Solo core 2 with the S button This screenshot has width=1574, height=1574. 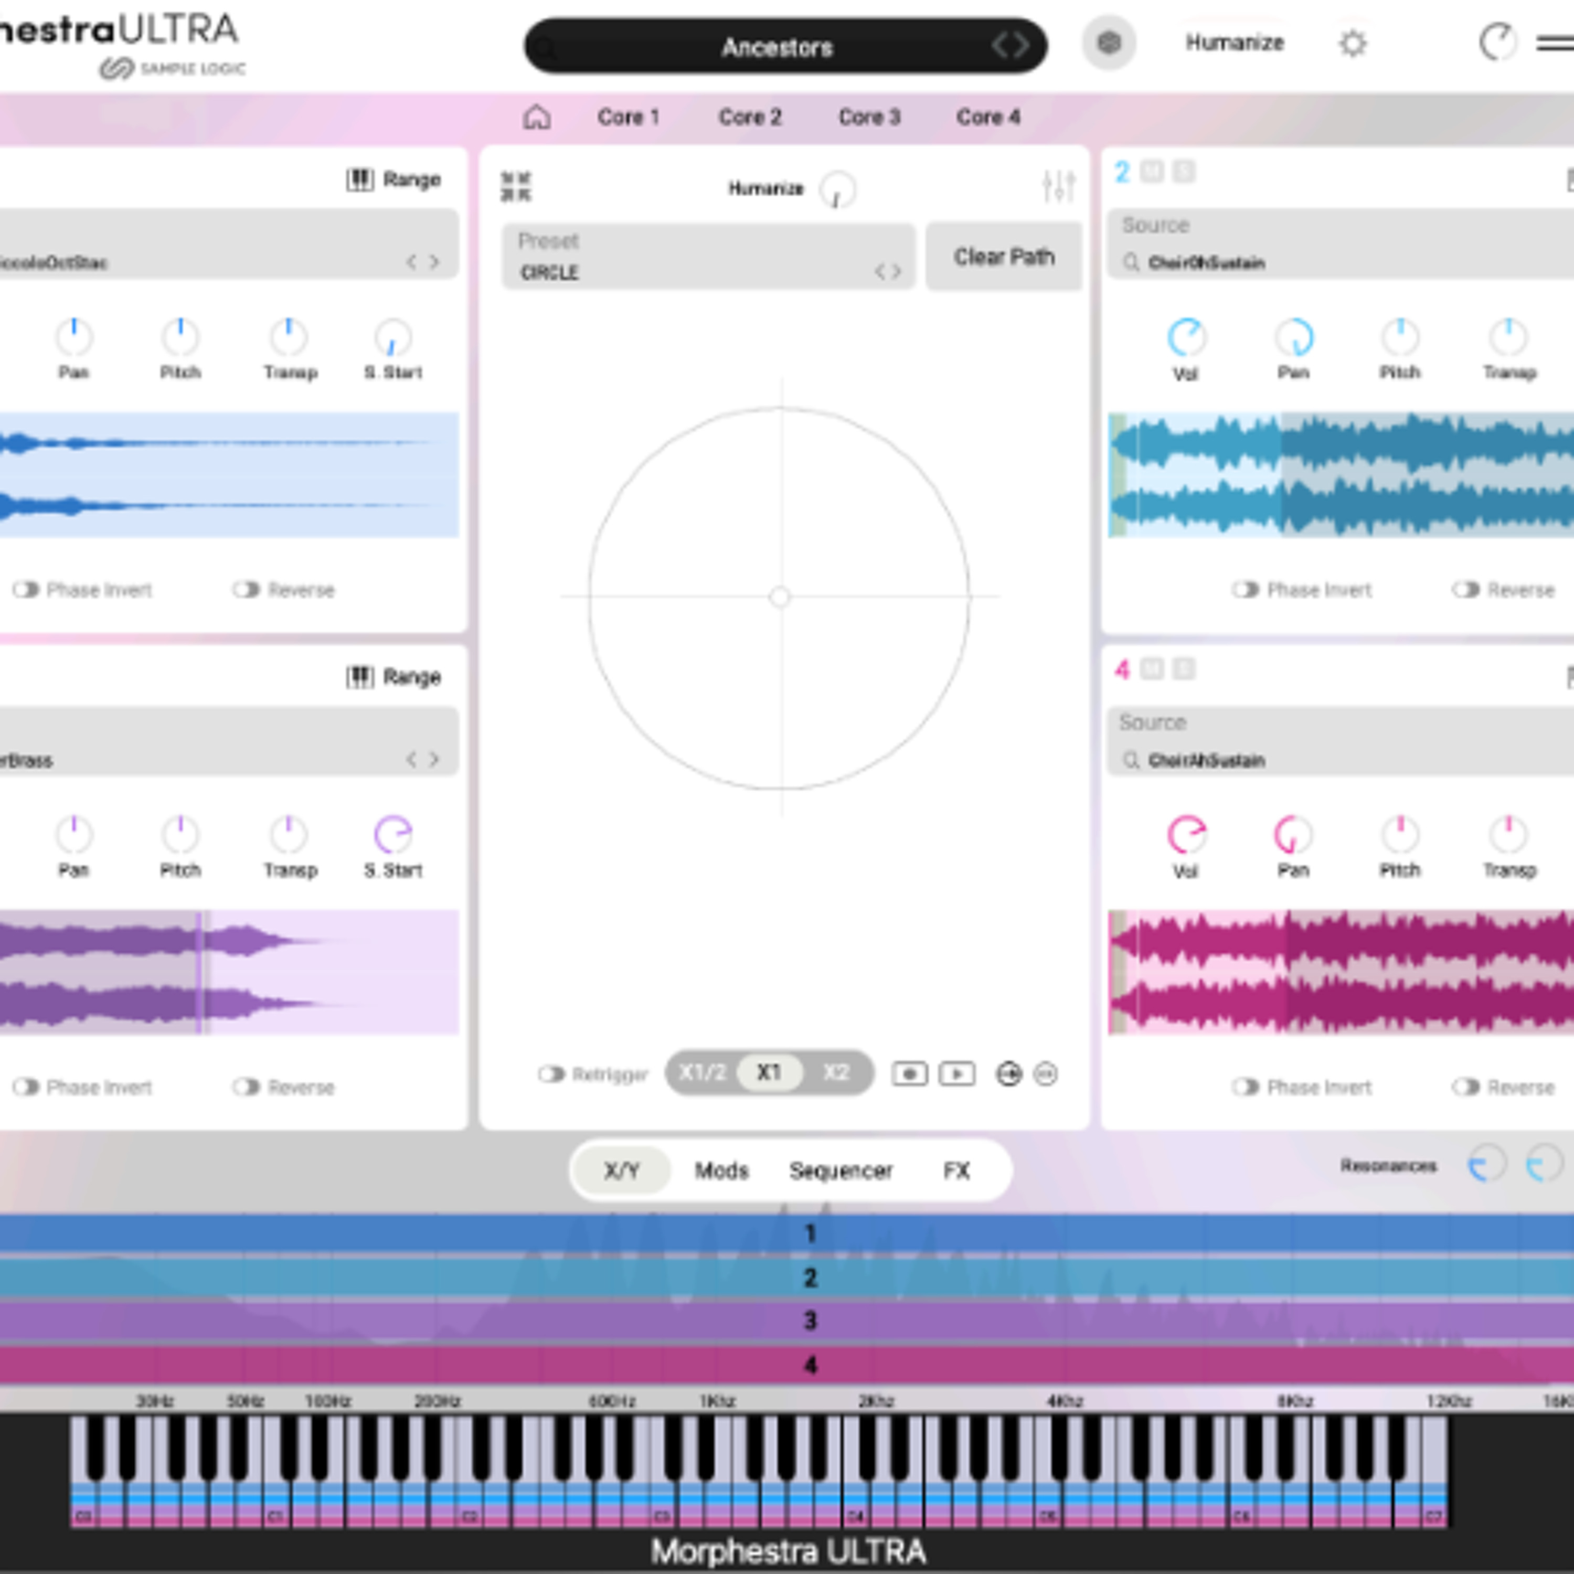[x=1183, y=171]
